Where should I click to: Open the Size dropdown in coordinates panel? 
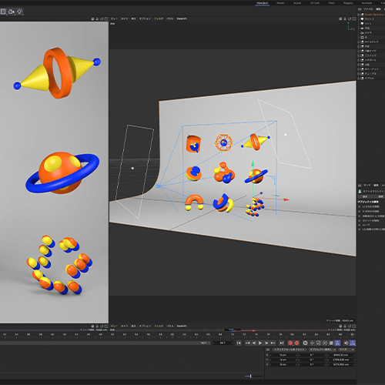click(346, 350)
